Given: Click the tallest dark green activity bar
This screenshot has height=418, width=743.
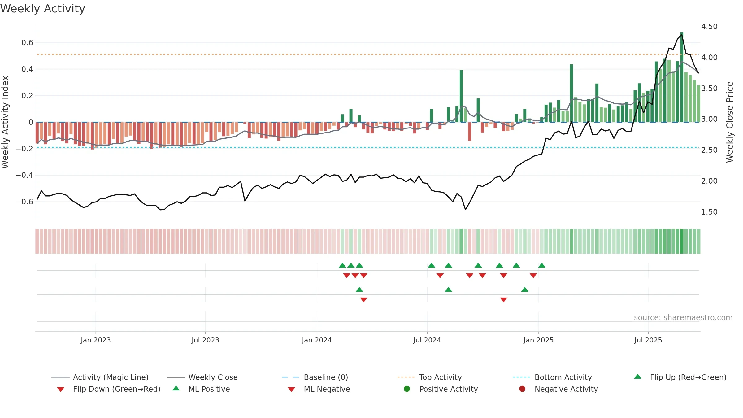Looking at the screenshot, I should tap(682, 77).
